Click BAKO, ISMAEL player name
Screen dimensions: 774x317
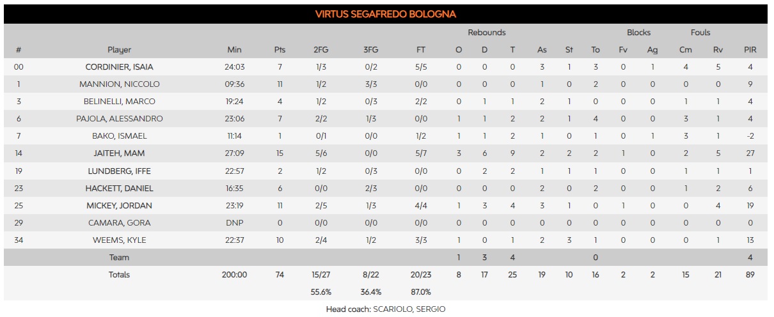click(119, 136)
